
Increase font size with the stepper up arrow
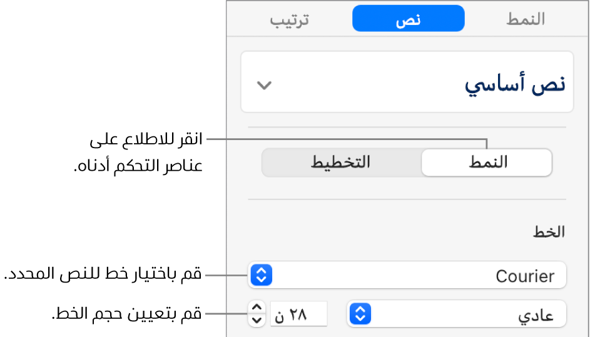click(257, 308)
